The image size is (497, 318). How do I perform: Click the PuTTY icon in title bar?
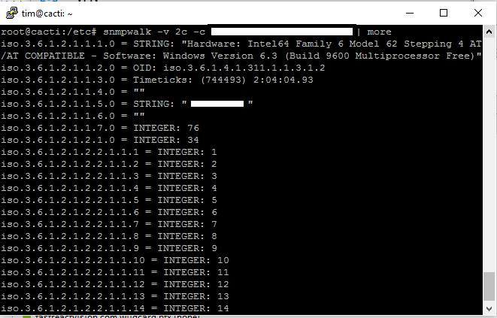[x=12, y=14]
